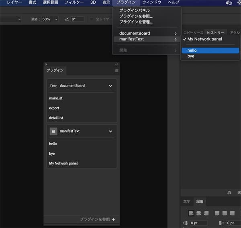Open the plugin panel hamburger menu
Image resolution: width=241 pixels, height=228 pixels.
[x=116, y=71]
